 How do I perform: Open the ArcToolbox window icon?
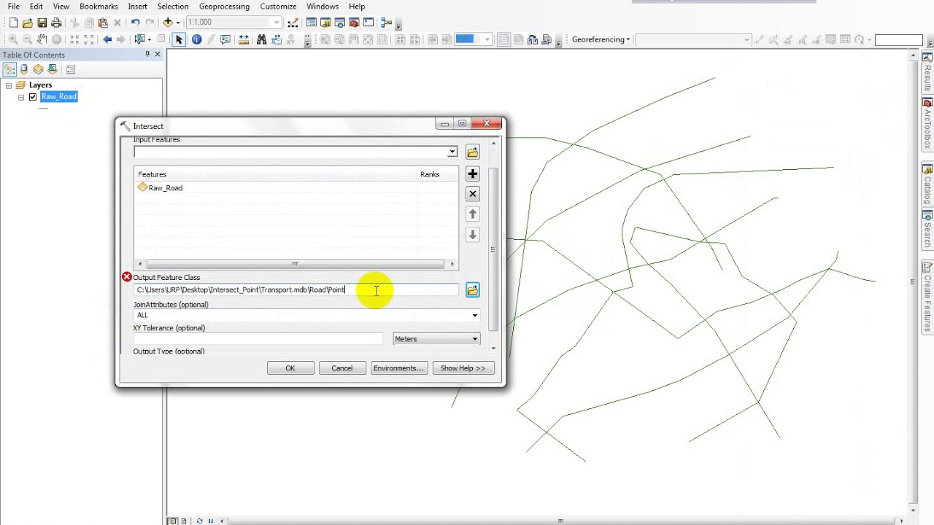click(x=354, y=23)
